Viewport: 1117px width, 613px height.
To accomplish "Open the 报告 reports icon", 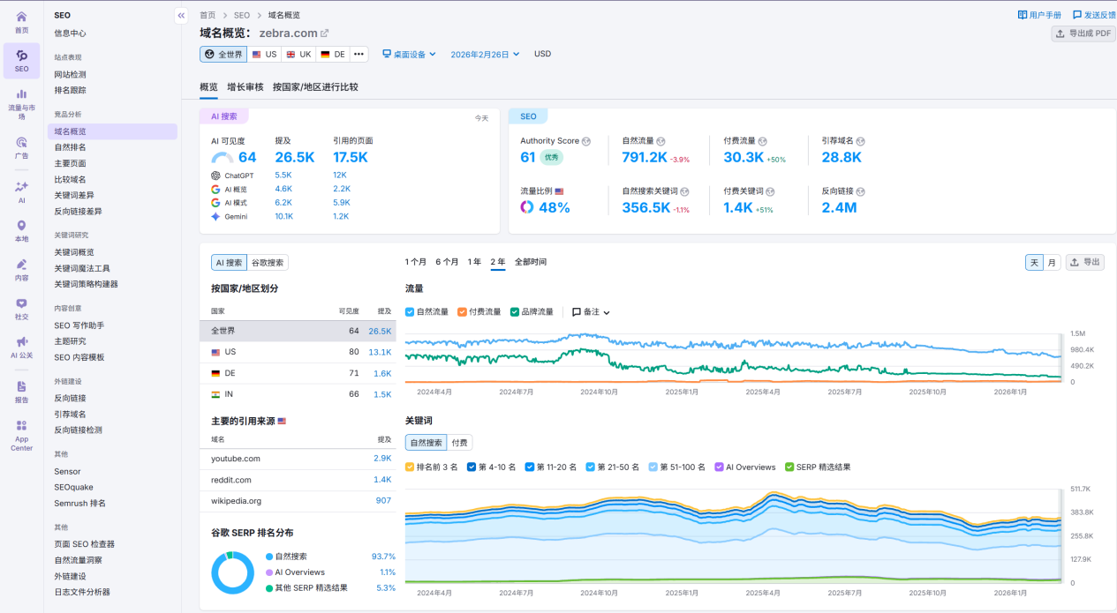I will pyautogui.click(x=21, y=386).
